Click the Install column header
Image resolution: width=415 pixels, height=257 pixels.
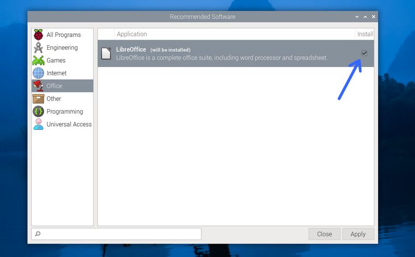[x=365, y=34]
